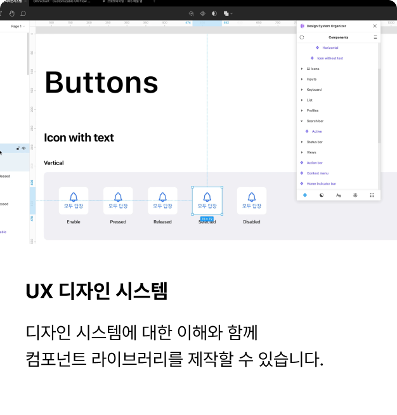Image resolution: width=397 pixels, height=415 pixels.
Task: Select the Active component under Search bar
Action: pos(317,131)
